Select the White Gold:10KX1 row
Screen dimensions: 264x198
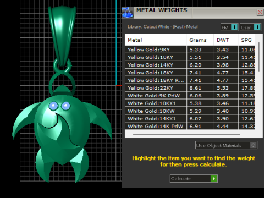(190, 103)
